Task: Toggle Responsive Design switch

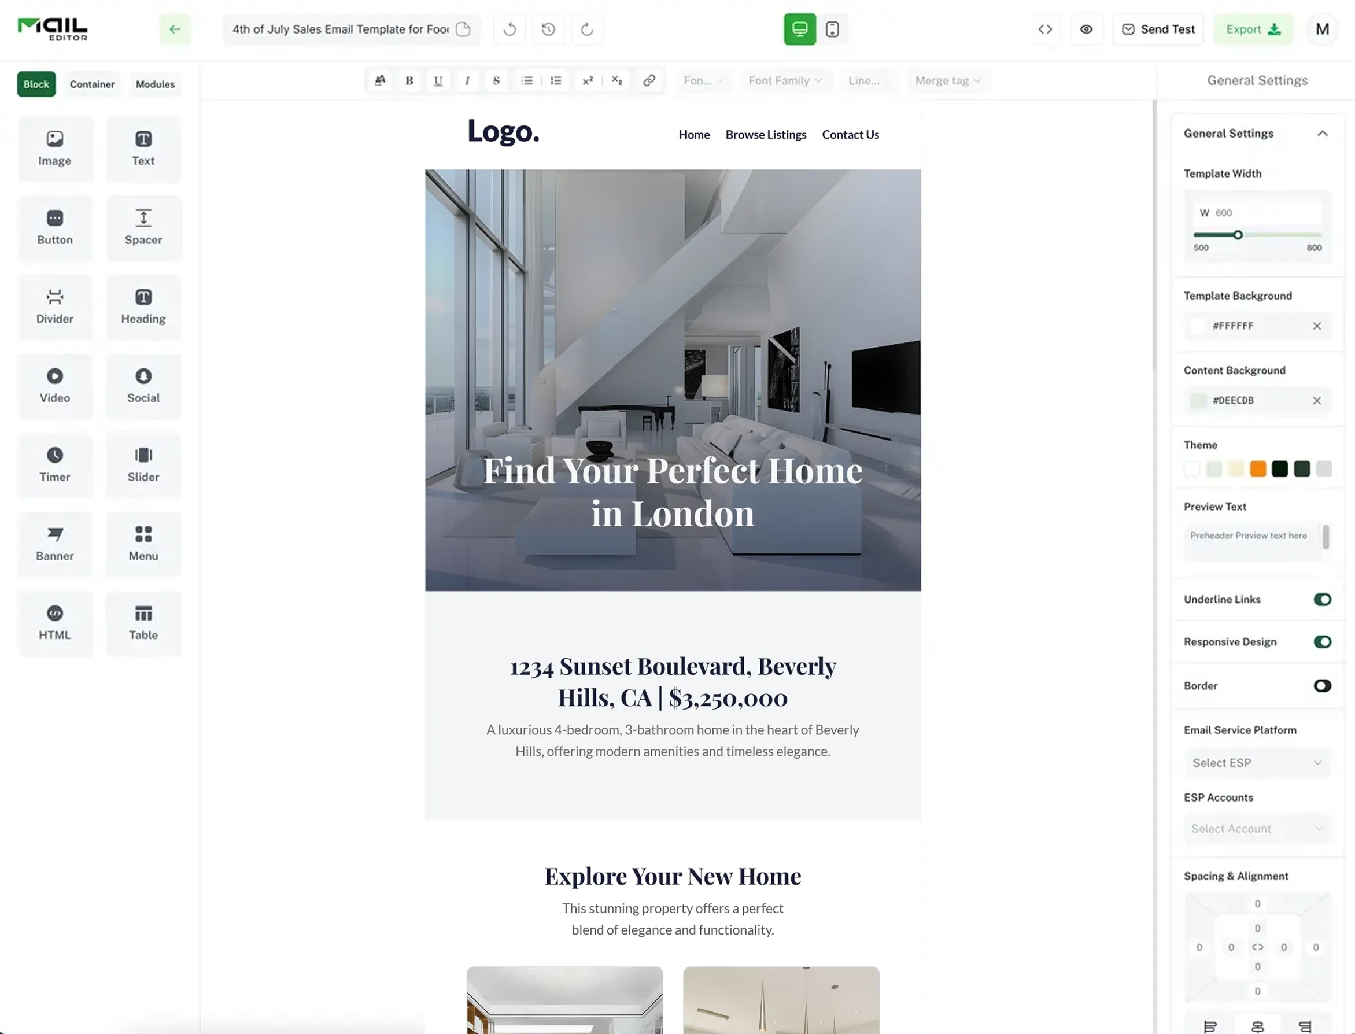Action: [1322, 642]
